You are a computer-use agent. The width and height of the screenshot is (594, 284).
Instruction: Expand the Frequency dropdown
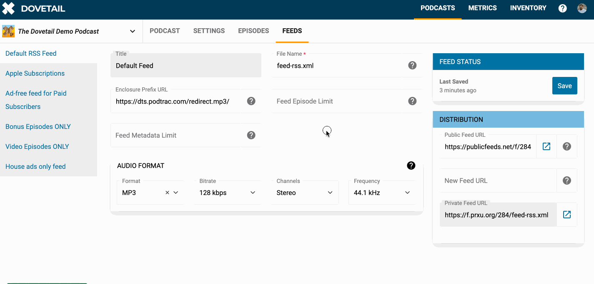382,193
